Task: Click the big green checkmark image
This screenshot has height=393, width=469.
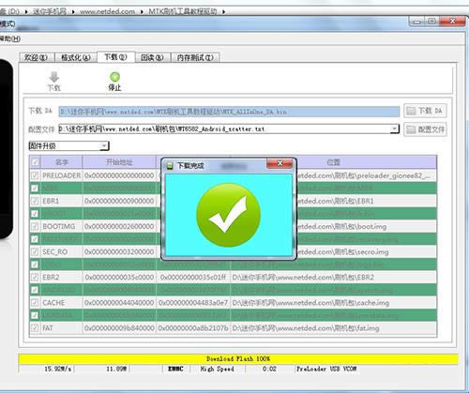Action: click(228, 215)
